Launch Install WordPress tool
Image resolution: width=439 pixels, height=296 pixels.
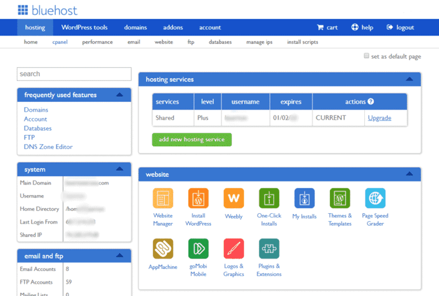pos(198,198)
